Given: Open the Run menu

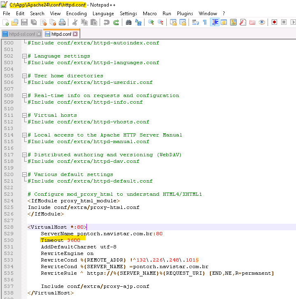Looking at the screenshot, I should pyautogui.click(x=167, y=14).
